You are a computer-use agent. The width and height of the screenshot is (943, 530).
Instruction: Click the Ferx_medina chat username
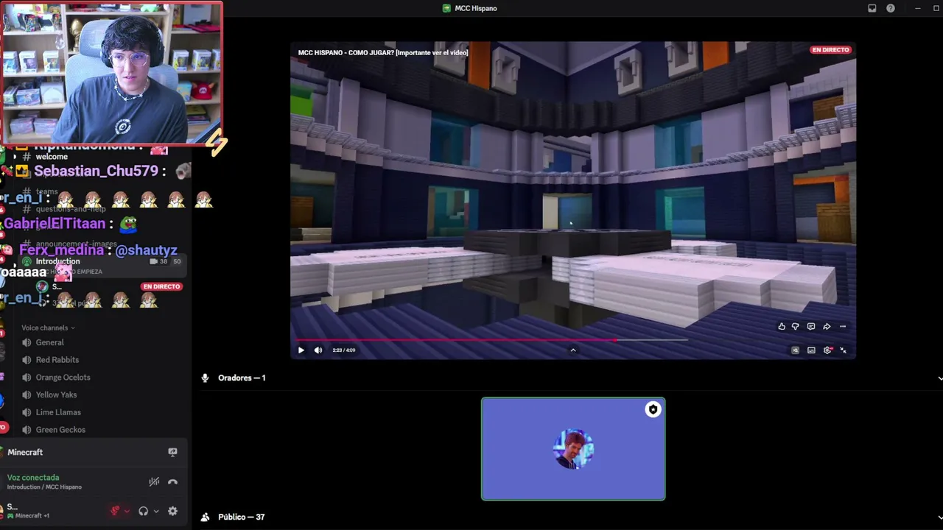coord(62,250)
